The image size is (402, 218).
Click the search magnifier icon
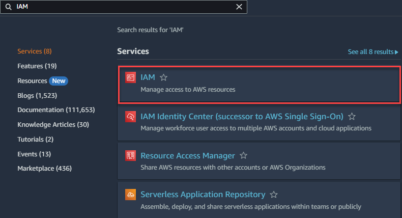click(x=9, y=7)
